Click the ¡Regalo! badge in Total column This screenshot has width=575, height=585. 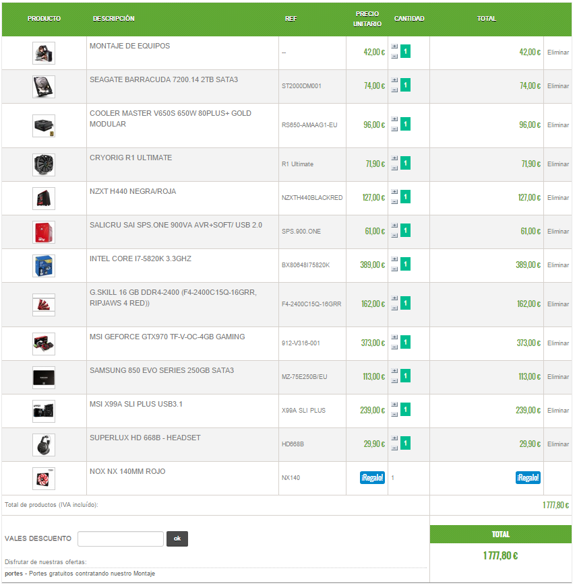pyautogui.click(x=528, y=477)
